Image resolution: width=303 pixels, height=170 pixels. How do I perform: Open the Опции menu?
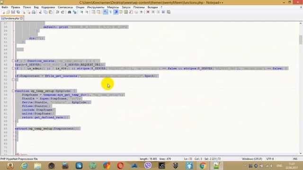pyautogui.click(x=80, y=8)
